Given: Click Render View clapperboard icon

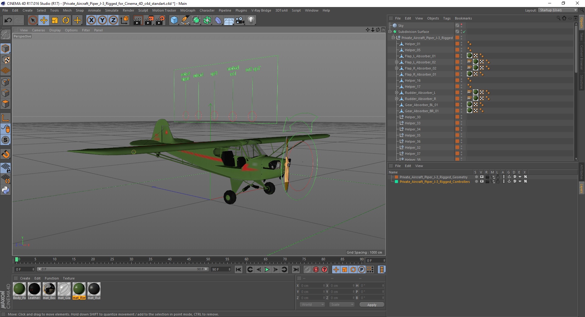Looking at the screenshot, I should point(138,20).
